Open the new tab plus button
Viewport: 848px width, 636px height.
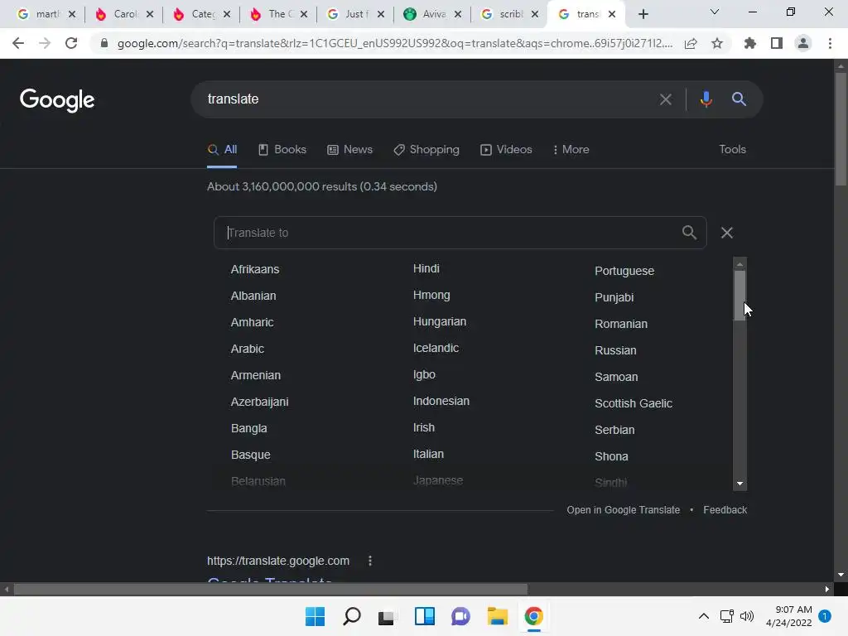(643, 14)
